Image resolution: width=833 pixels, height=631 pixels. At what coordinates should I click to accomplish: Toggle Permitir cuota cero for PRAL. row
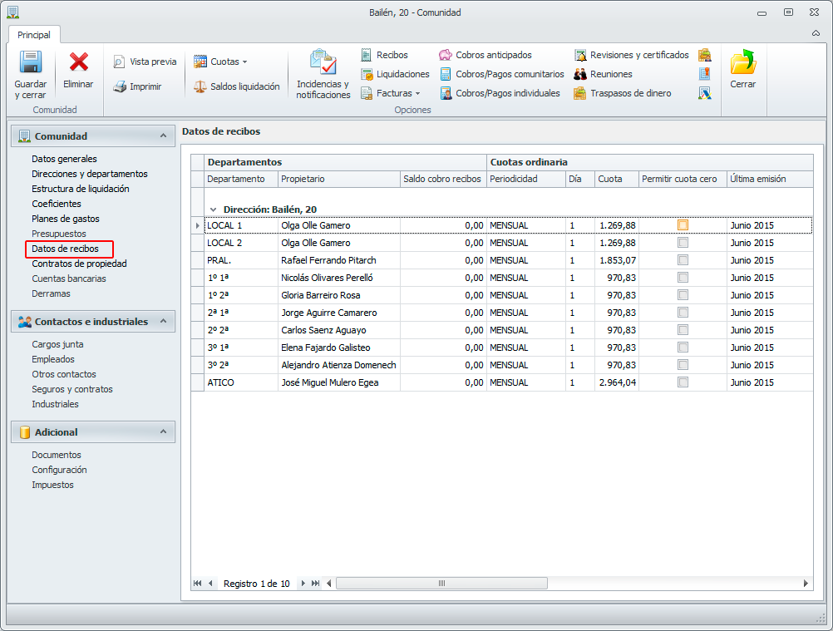(x=683, y=260)
